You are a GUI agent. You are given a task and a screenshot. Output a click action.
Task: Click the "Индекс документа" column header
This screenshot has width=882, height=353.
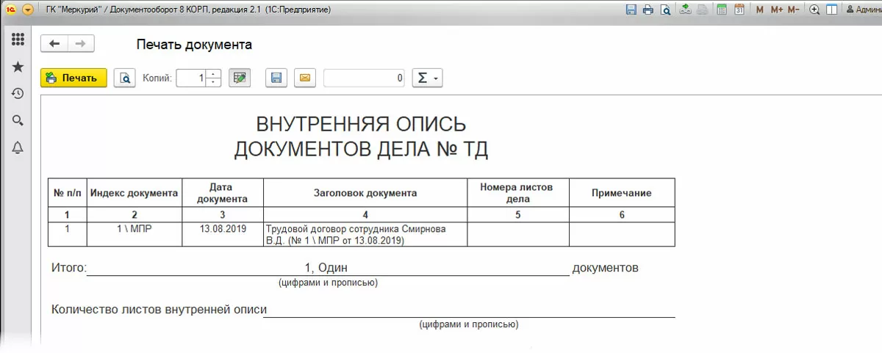pyautogui.click(x=135, y=193)
